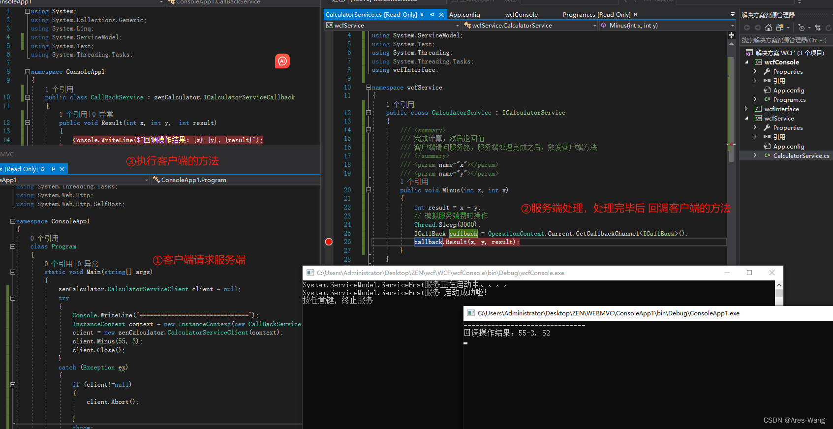This screenshot has width=833, height=429.
Task: Expand Properties under the wcfConsole project
Action: coord(755,71)
